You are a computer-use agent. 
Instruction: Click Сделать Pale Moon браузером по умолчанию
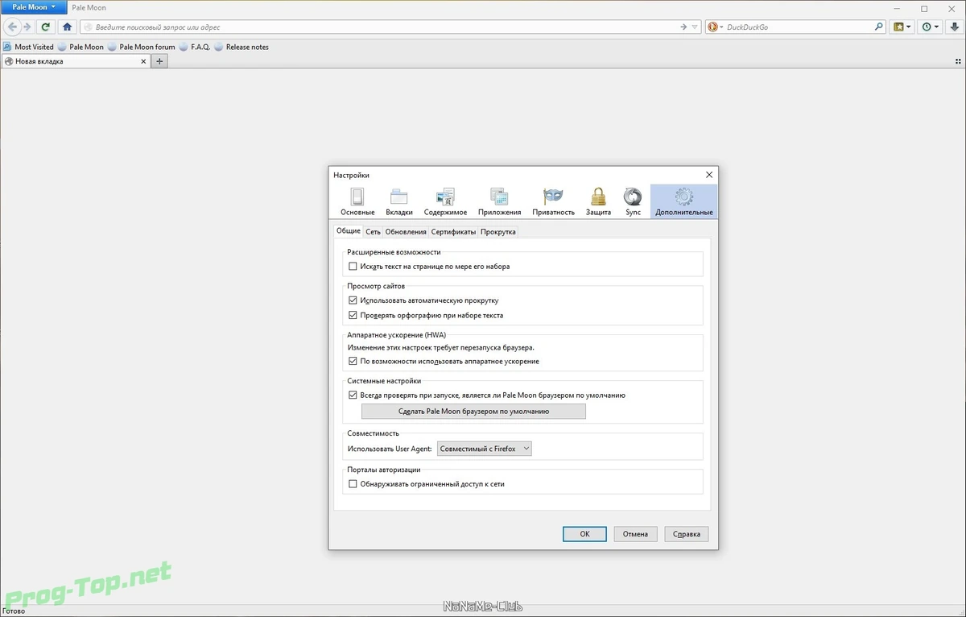(473, 412)
